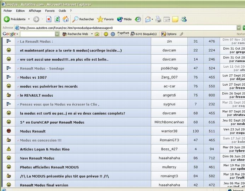Image resolution: width=245 pixels, height=191 pixels.
Task: Stop page loading with red X icon
Action: tap(49, 19)
